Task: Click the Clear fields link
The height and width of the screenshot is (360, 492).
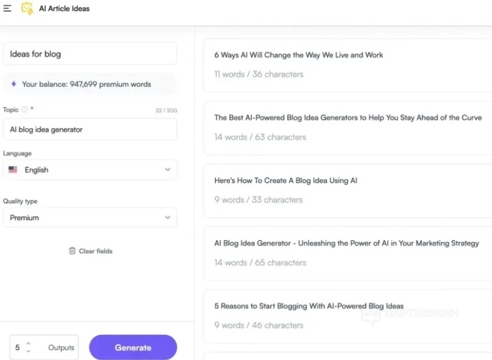Action: pos(95,251)
